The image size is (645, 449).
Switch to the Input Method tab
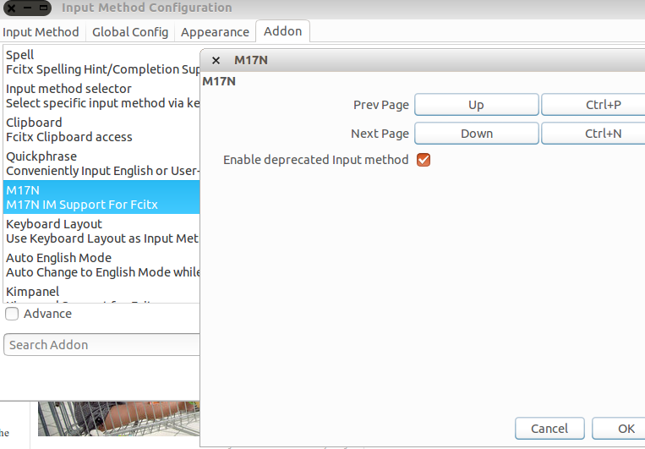[x=41, y=31]
